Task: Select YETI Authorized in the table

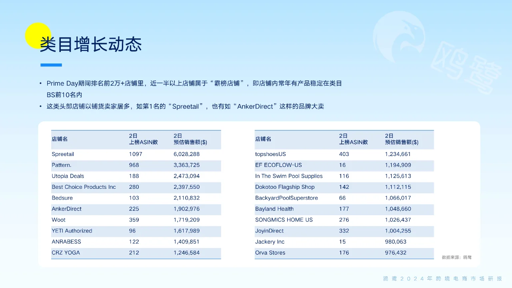Action: (72, 231)
